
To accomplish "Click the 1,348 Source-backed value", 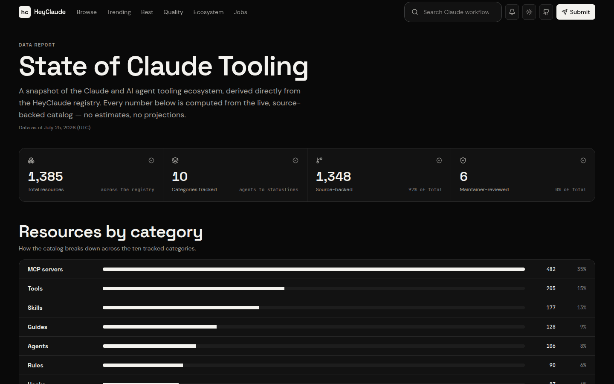I will [333, 177].
